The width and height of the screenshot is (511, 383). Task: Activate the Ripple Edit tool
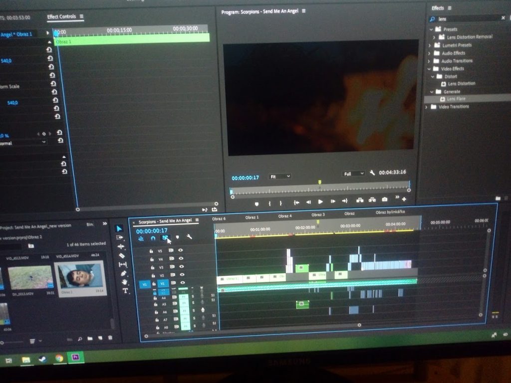point(120,246)
